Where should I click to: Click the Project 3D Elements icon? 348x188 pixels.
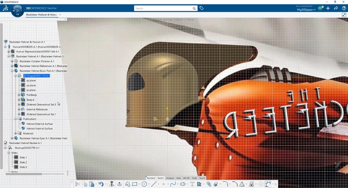199,184
